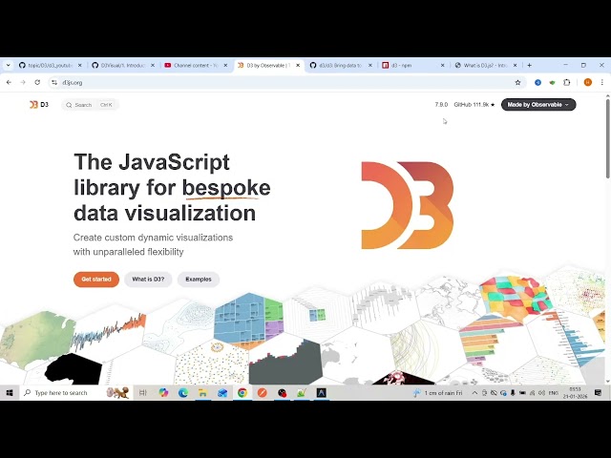Click the stacked colored bars hexagon thumbnail
611x458 pixels.
pyautogui.click(x=490, y=341)
